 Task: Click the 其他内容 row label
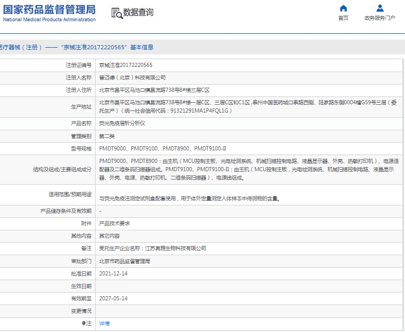(81, 236)
